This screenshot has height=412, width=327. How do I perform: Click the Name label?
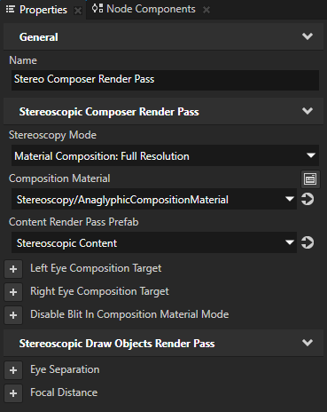(23, 60)
